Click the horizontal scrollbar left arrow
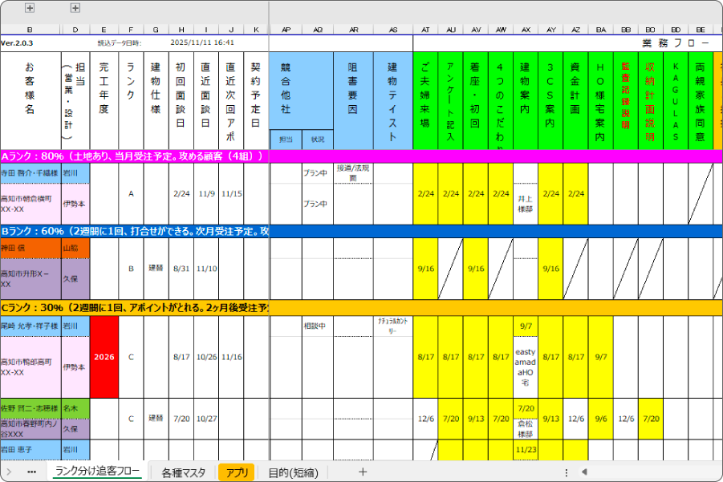The image size is (723, 482). pyautogui.click(x=584, y=472)
